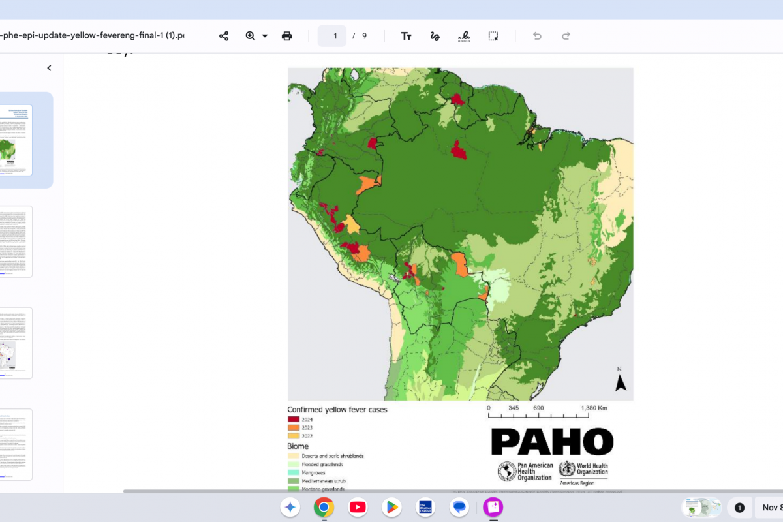The height and width of the screenshot is (522, 783).
Task: Click the Gallery app icon on the shelf
Action: click(x=493, y=507)
